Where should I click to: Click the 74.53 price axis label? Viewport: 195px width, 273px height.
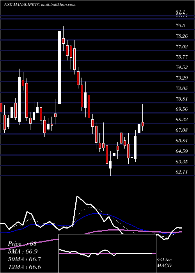[182, 67]
